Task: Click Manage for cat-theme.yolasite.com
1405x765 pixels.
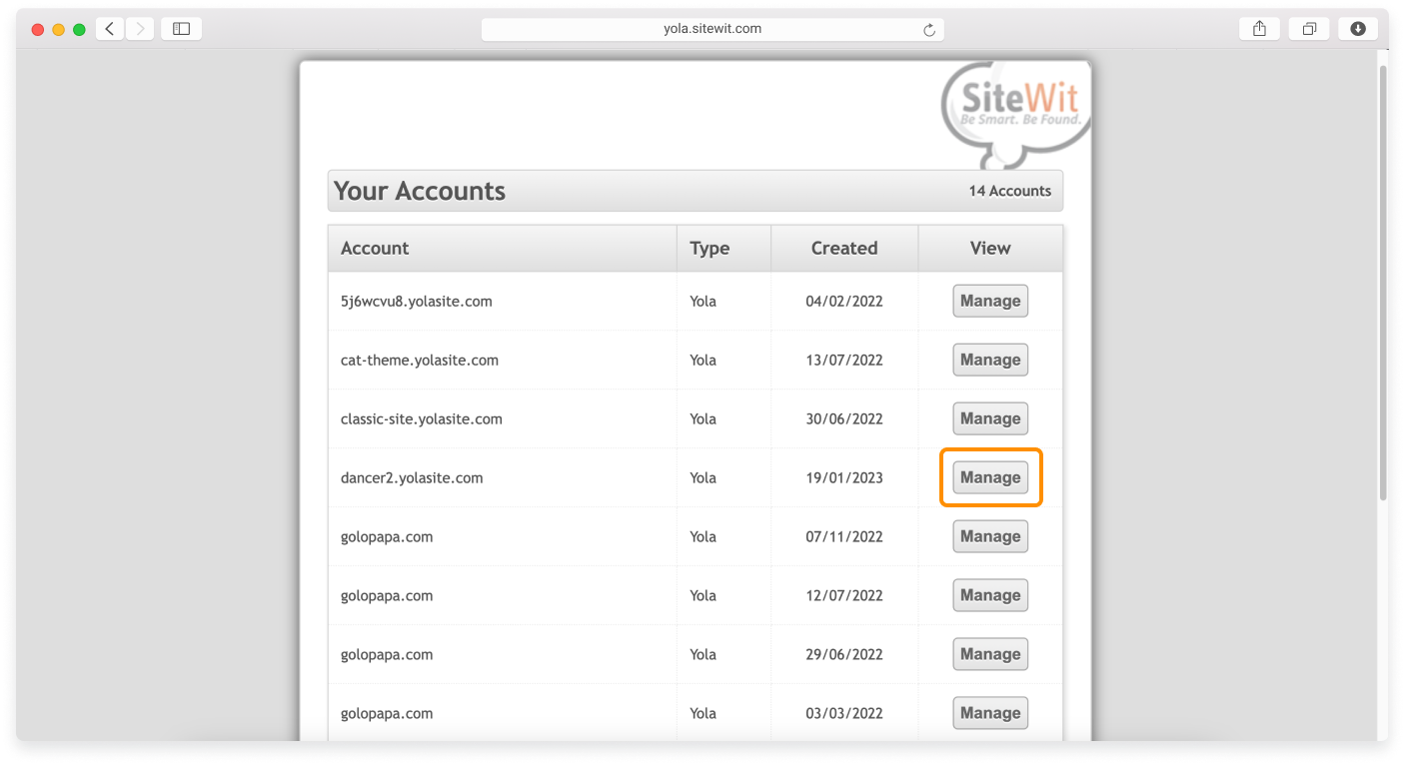Action: point(990,360)
